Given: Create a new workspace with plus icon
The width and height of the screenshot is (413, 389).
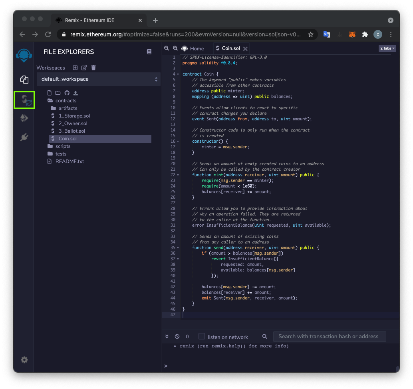Looking at the screenshot, I should tap(75, 68).
